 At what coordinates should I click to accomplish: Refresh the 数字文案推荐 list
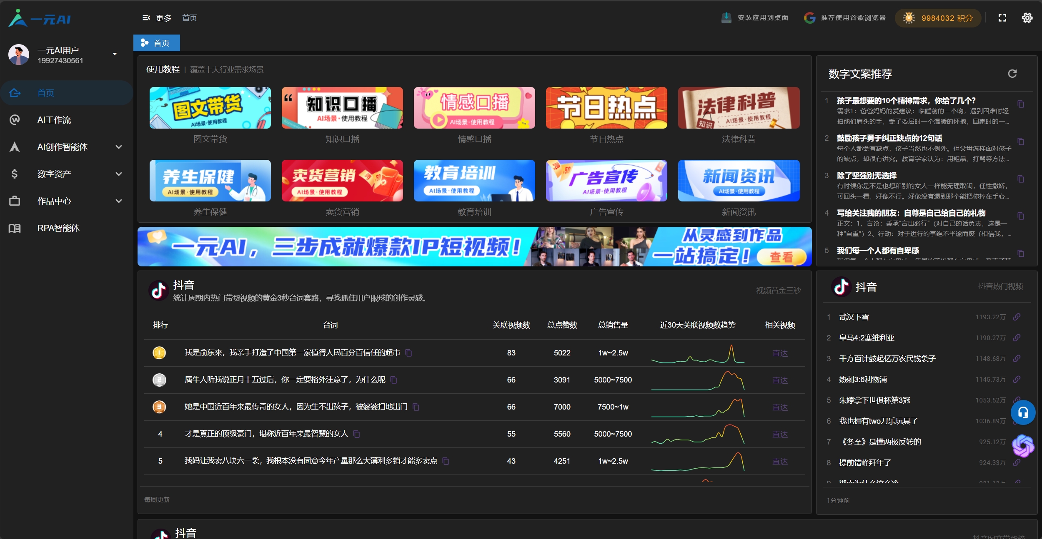click(x=1012, y=74)
